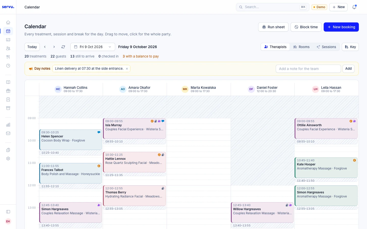367x229 pixels.
Task: Click the refresh calendar icon
Action: [x=63, y=47]
